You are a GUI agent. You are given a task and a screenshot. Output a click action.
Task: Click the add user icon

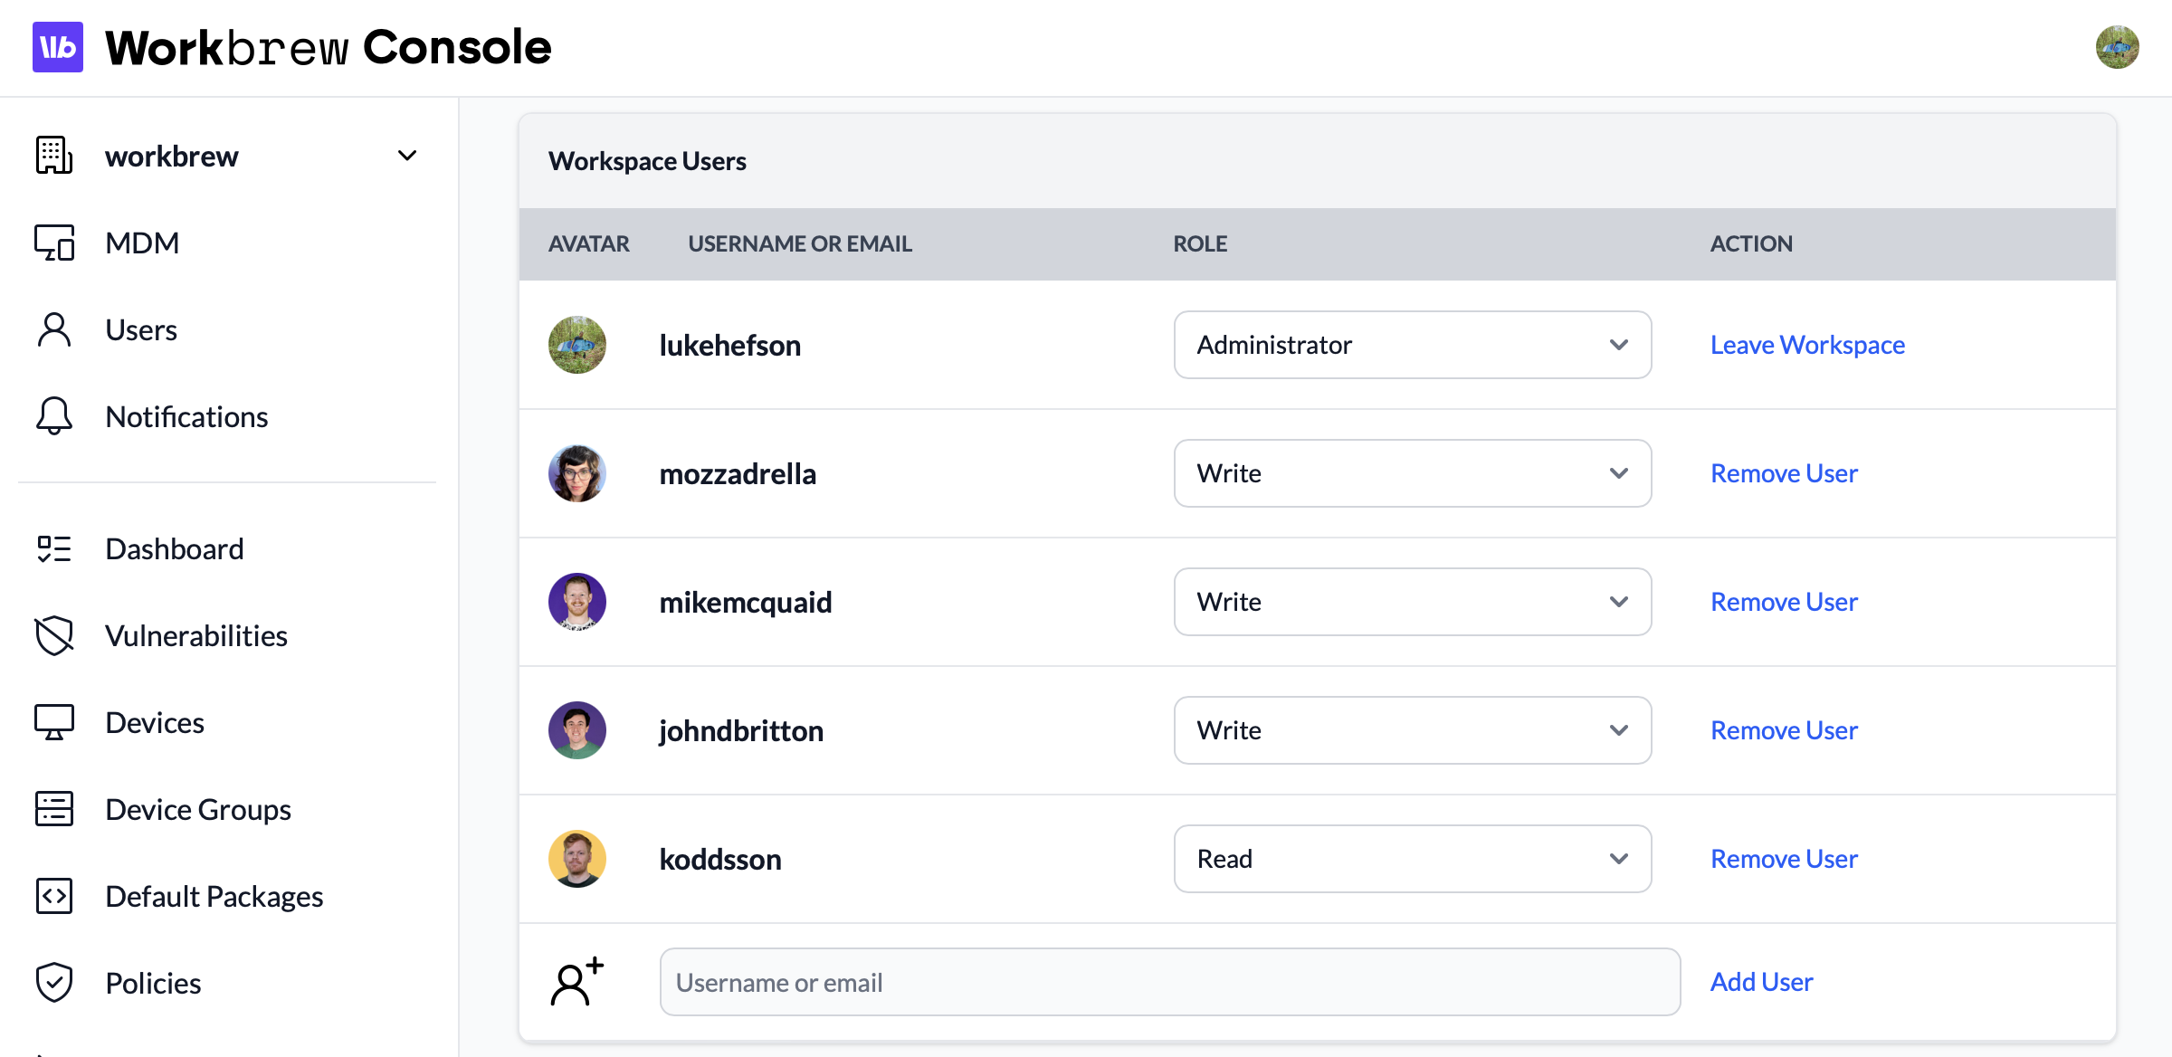(576, 982)
